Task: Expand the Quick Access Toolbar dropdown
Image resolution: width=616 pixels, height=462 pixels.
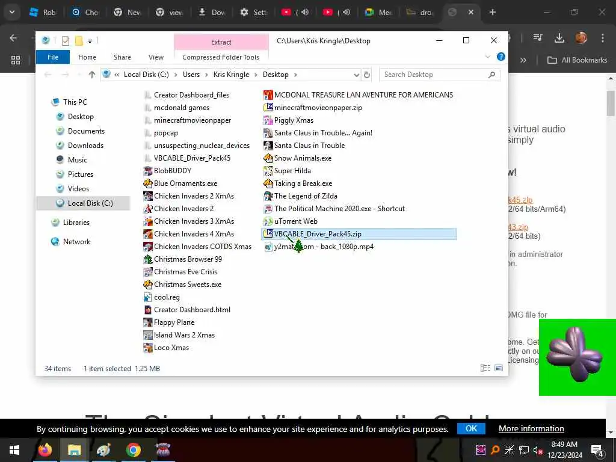Action: pos(90,41)
